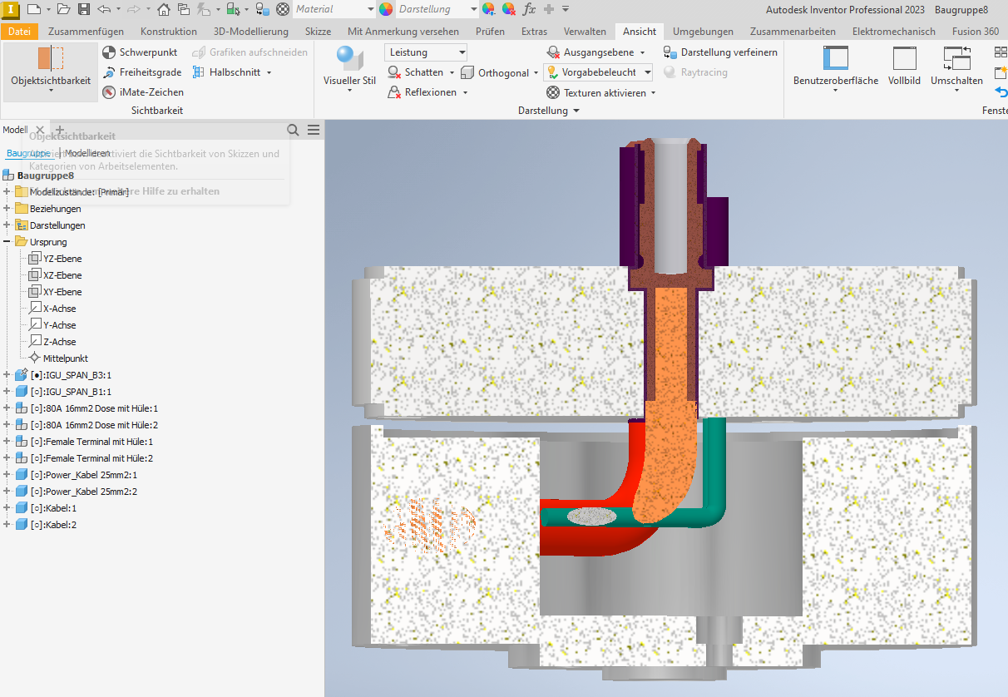Click the Freiheitsgrade icon
The width and height of the screenshot is (1008, 697).
click(x=109, y=72)
